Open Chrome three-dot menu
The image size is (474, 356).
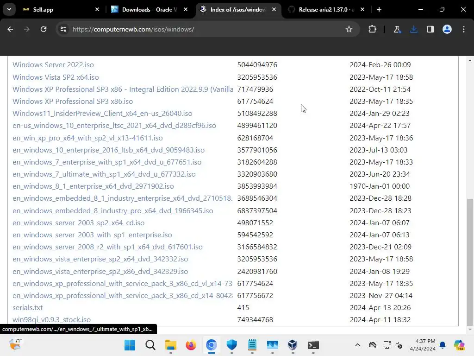tap(464, 29)
